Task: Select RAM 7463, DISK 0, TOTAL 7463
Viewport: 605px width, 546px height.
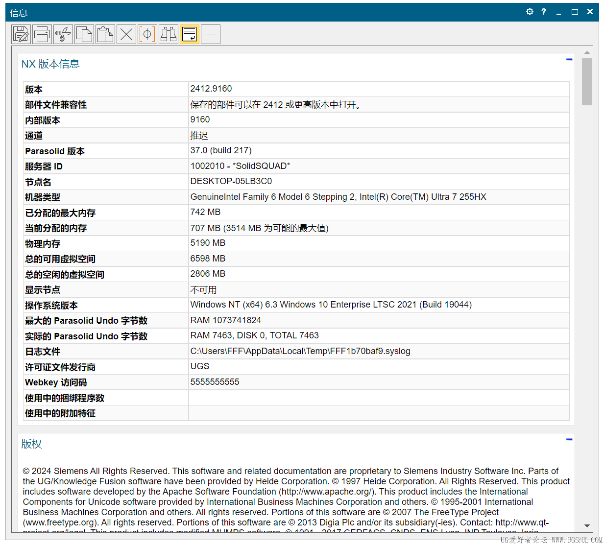Action: (x=254, y=335)
